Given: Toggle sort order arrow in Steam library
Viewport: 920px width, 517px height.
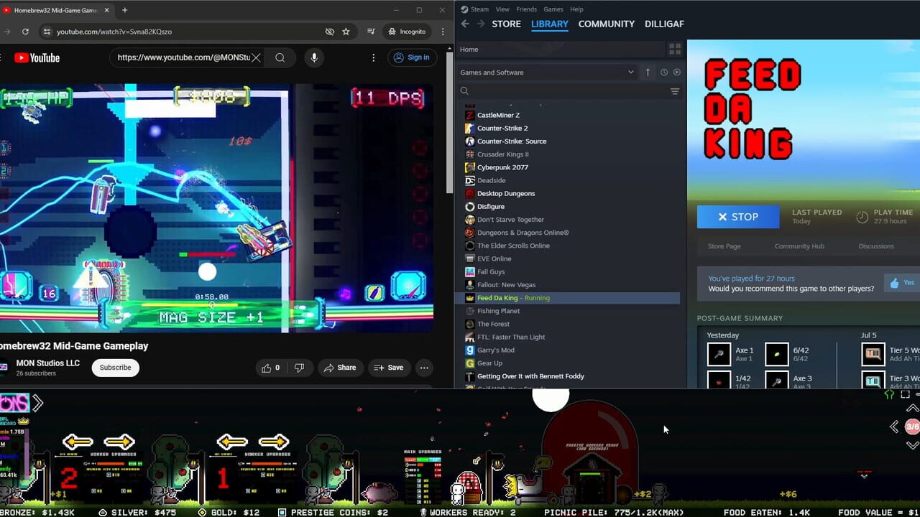Looking at the screenshot, I should (648, 72).
